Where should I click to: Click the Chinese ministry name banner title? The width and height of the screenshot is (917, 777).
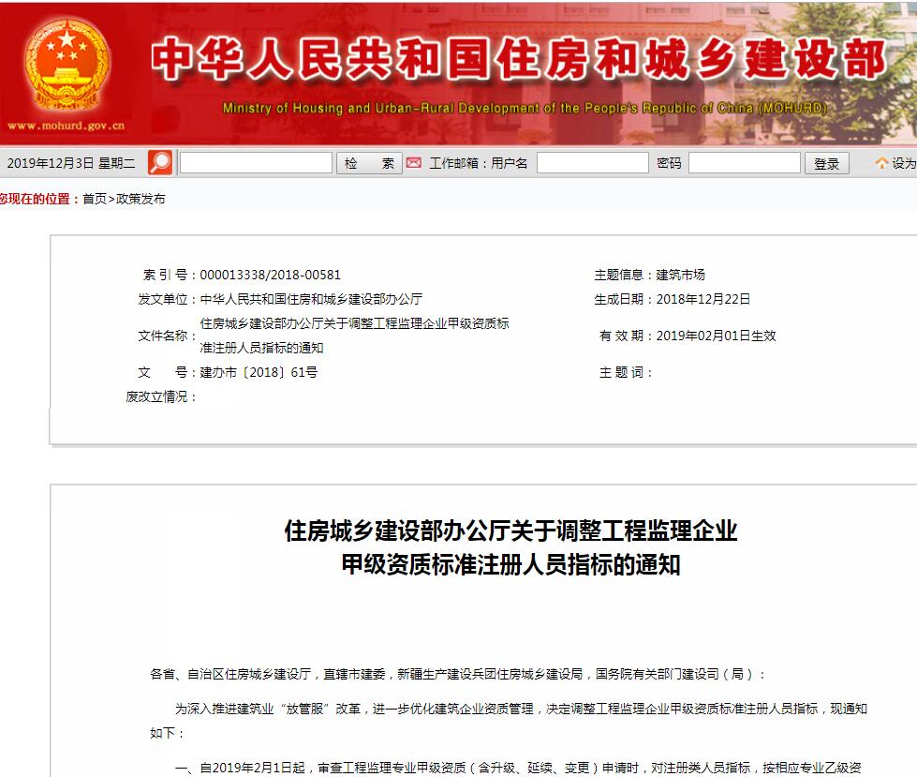coord(519,58)
